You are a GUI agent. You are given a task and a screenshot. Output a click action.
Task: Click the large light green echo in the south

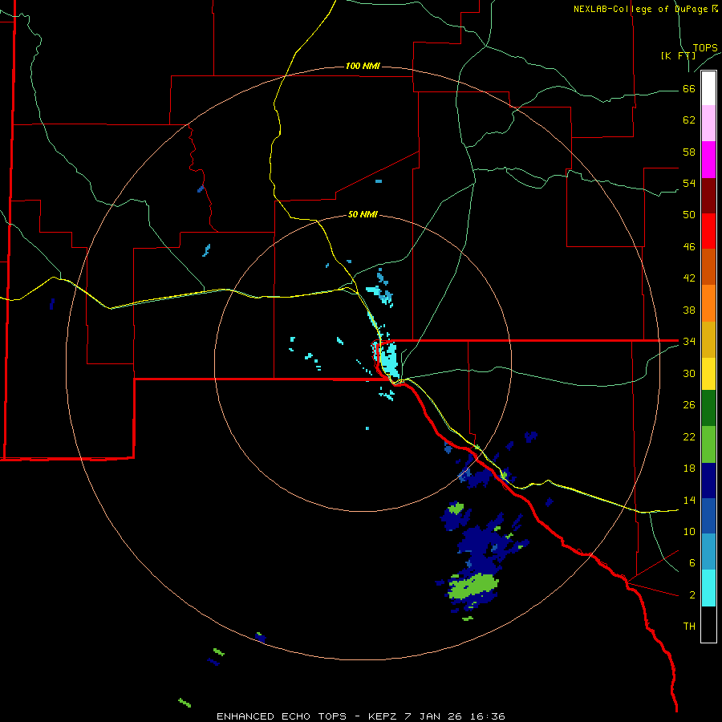point(473,587)
